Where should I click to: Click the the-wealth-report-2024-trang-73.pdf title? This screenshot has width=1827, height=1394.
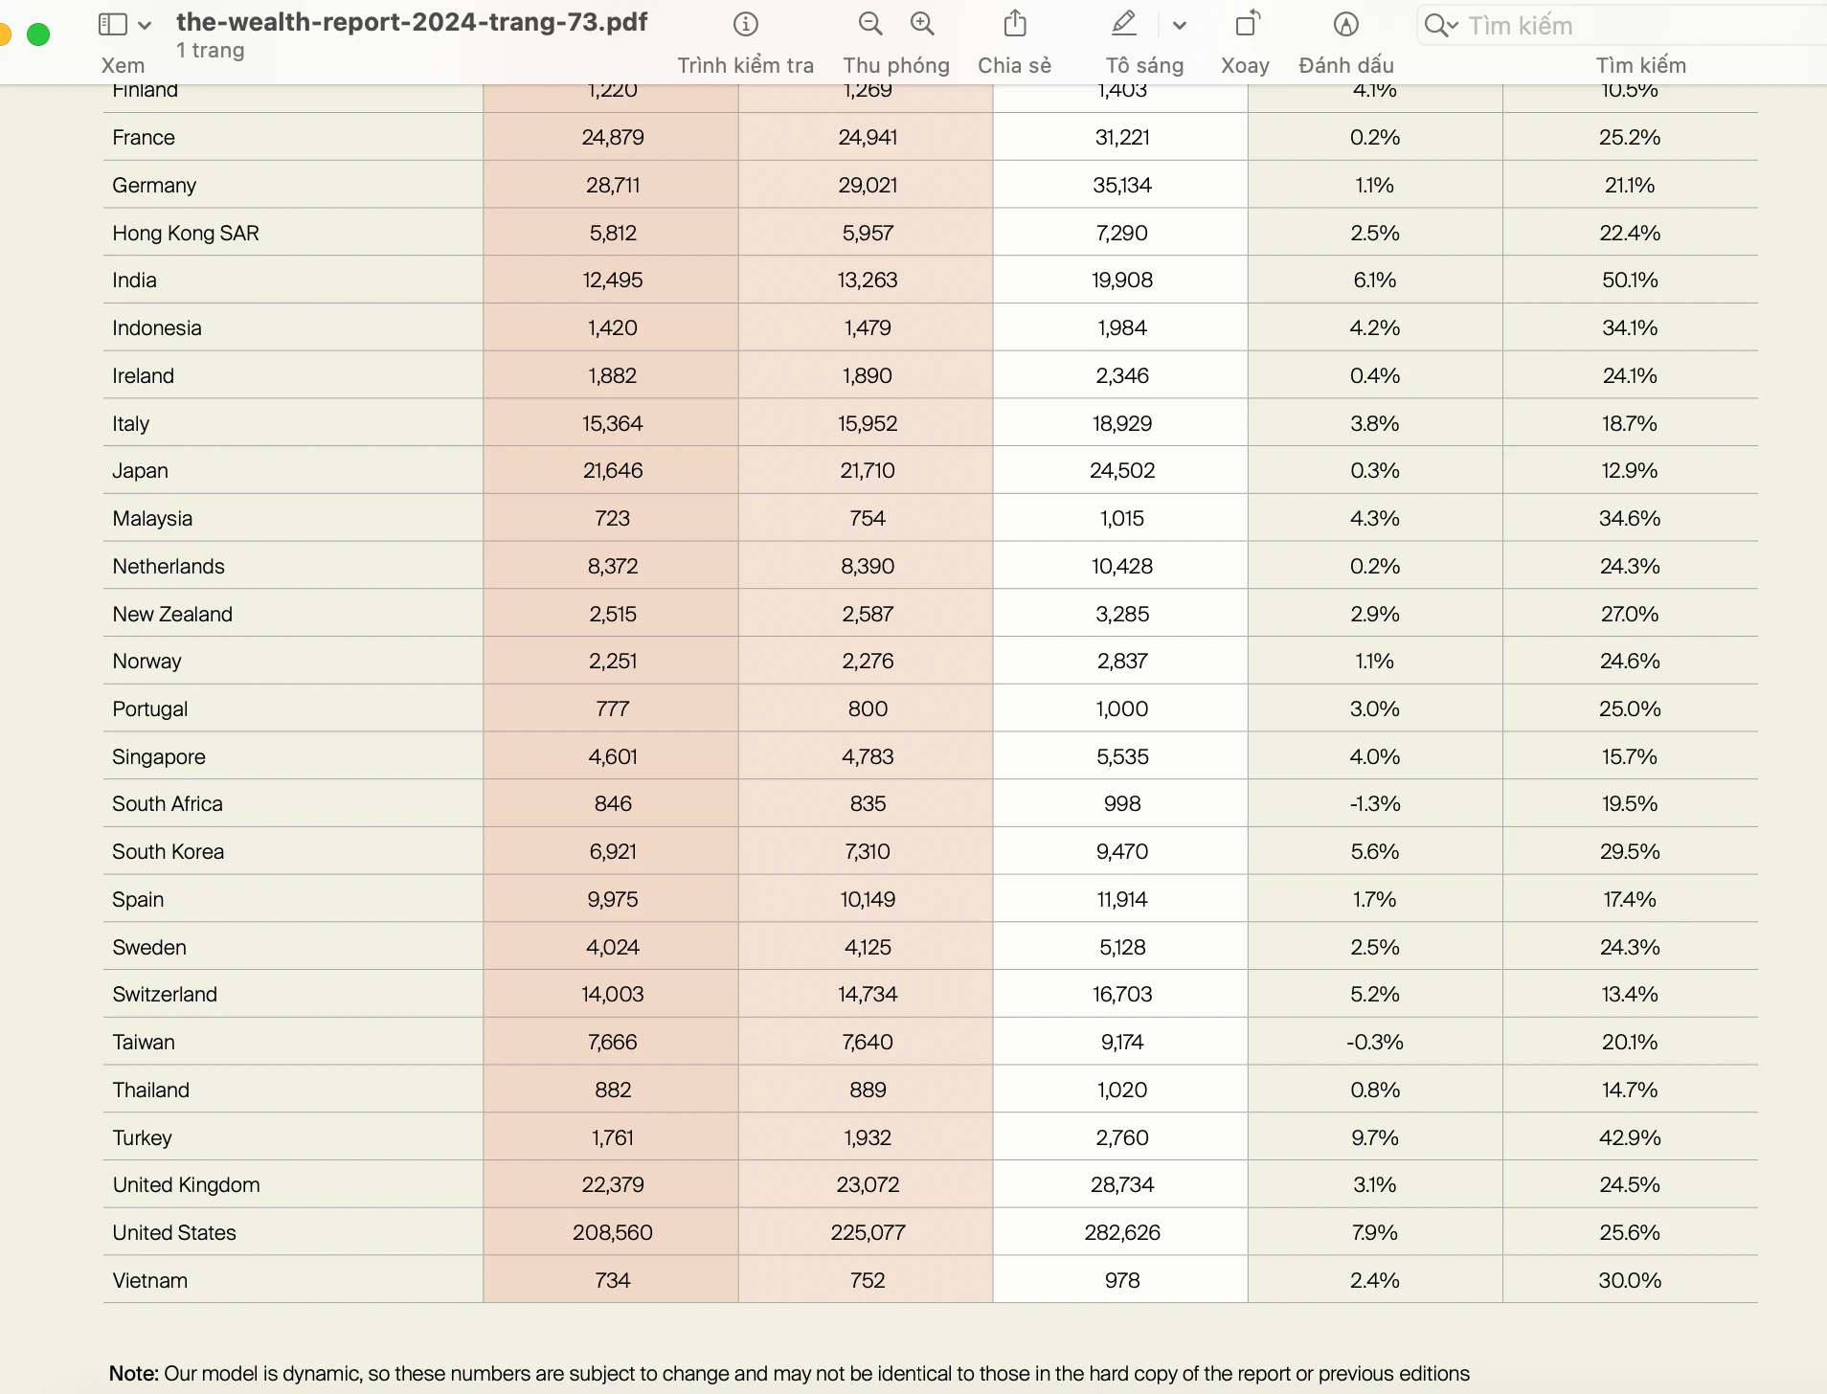click(x=412, y=22)
